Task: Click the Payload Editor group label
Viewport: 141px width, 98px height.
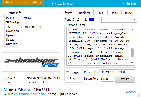Action: [76, 25]
